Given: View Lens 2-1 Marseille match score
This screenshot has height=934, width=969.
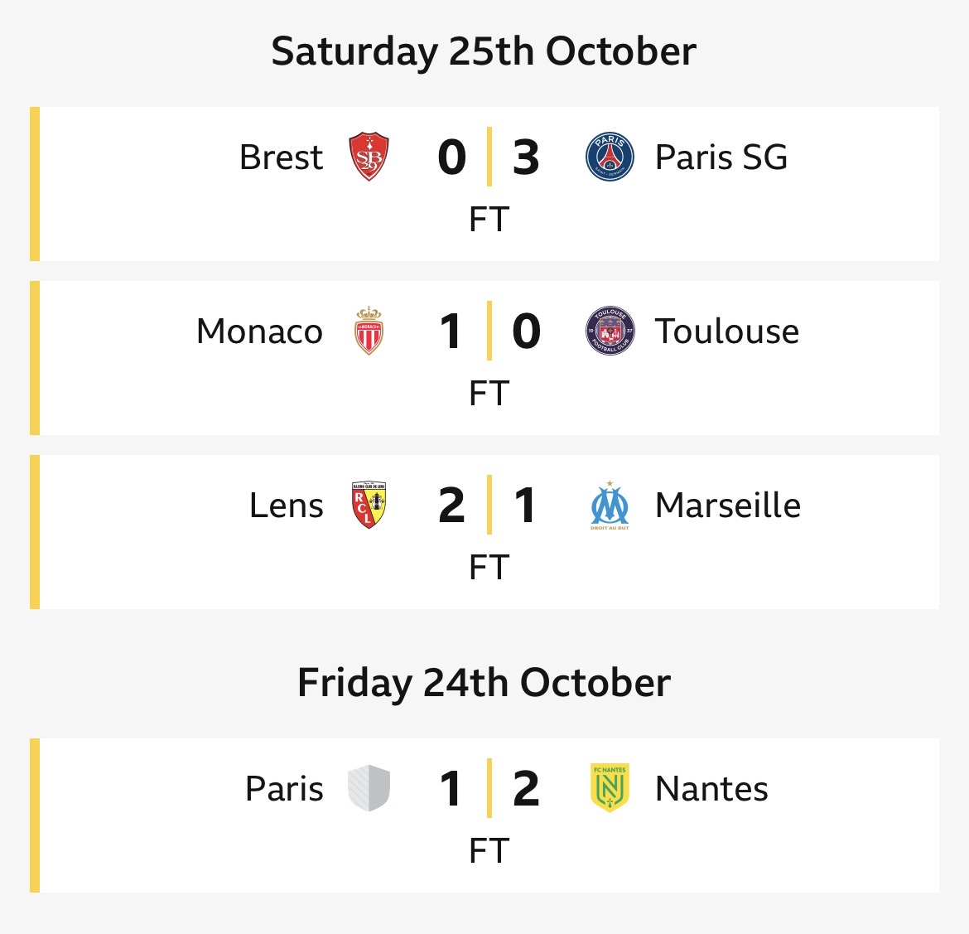Looking at the screenshot, I should pyautogui.click(x=489, y=505).
